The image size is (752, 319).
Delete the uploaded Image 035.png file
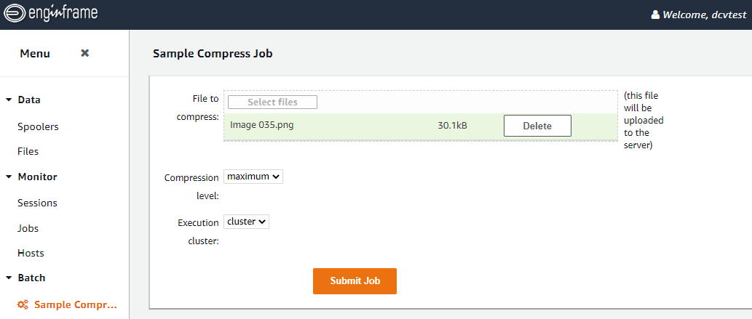537,126
